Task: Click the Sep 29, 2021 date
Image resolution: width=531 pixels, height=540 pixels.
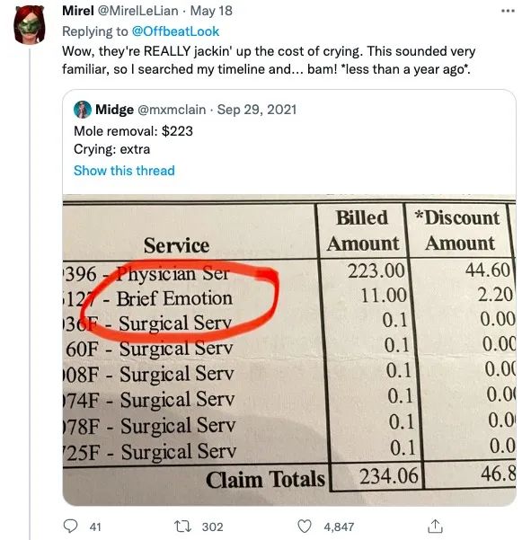Action: pyautogui.click(x=257, y=110)
